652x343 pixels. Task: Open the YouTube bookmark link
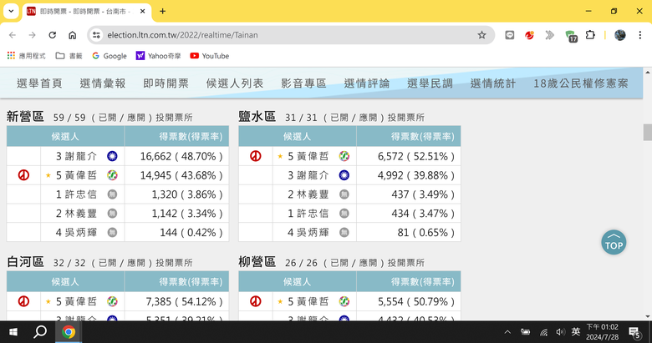coord(210,56)
